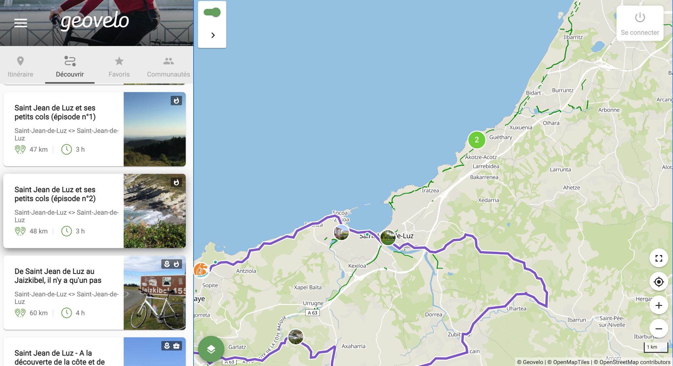Click the Se connecter button

click(640, 23)
